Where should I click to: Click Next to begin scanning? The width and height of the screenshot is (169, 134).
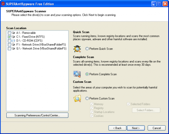pyautogui.click(x=136, y=128)
